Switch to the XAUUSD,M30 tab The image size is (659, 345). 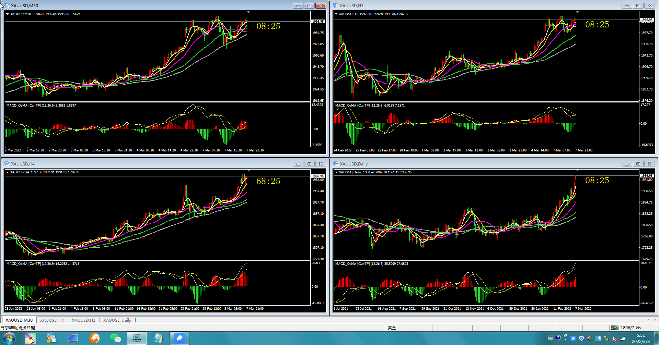(x=19, y=320)
